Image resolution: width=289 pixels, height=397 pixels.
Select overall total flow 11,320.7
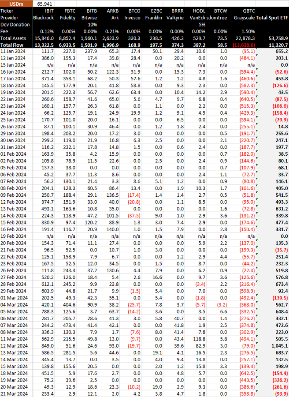278,45
